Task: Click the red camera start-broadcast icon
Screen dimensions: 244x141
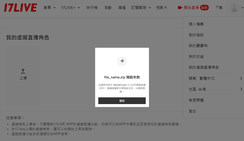Action: point(180,8)
